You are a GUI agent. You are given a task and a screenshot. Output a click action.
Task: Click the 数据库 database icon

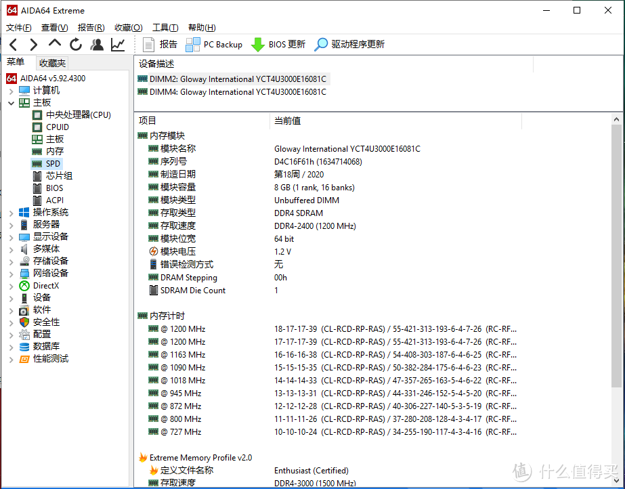click(x=24, y=347)
